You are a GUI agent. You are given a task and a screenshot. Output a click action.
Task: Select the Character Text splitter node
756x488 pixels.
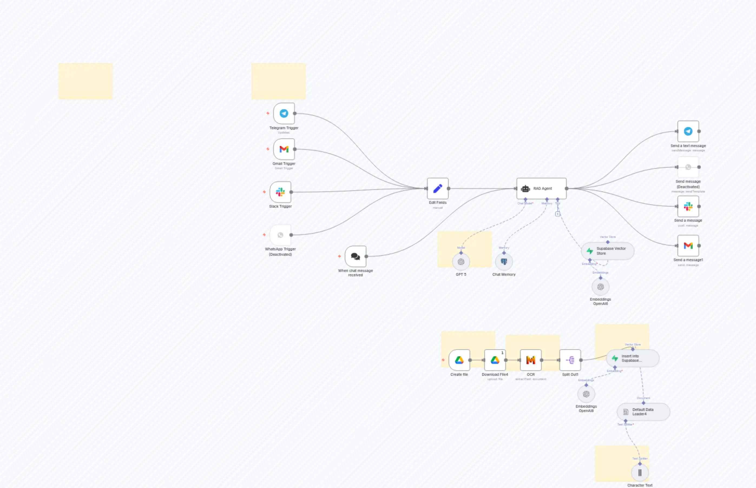pos(640,472)
